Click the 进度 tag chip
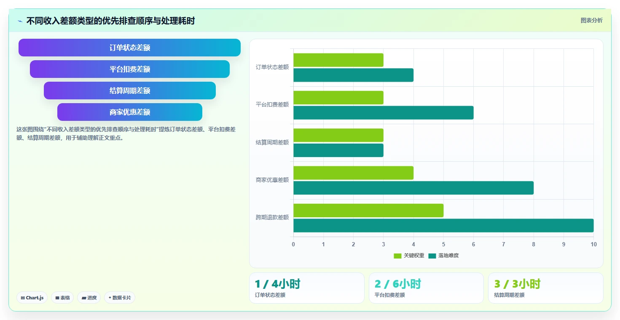Viewport: 620px width, 320px height. (89, 298)
